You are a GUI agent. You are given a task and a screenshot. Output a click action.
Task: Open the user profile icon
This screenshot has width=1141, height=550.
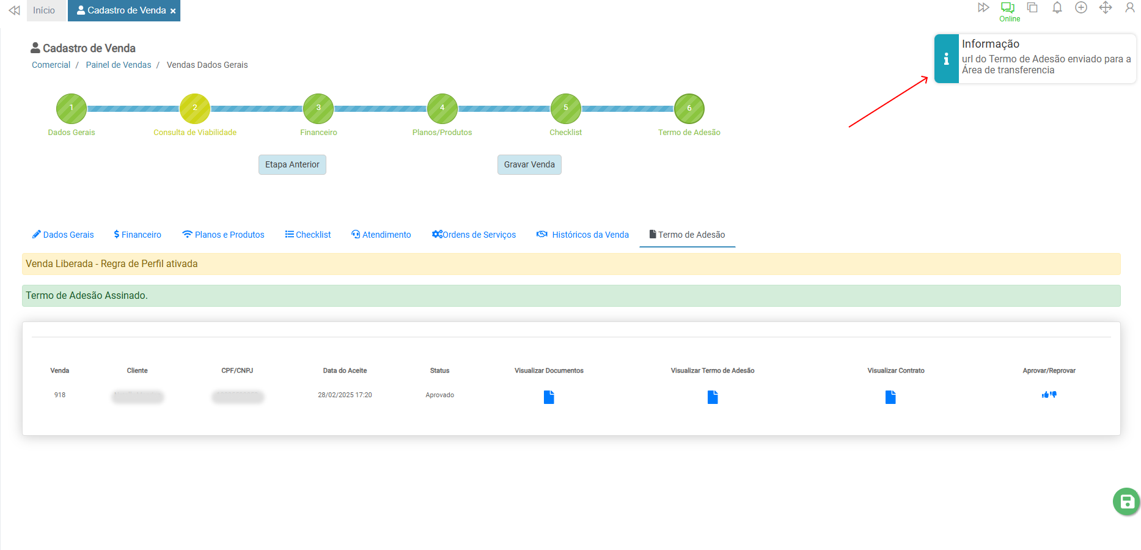pos(1129,8)
